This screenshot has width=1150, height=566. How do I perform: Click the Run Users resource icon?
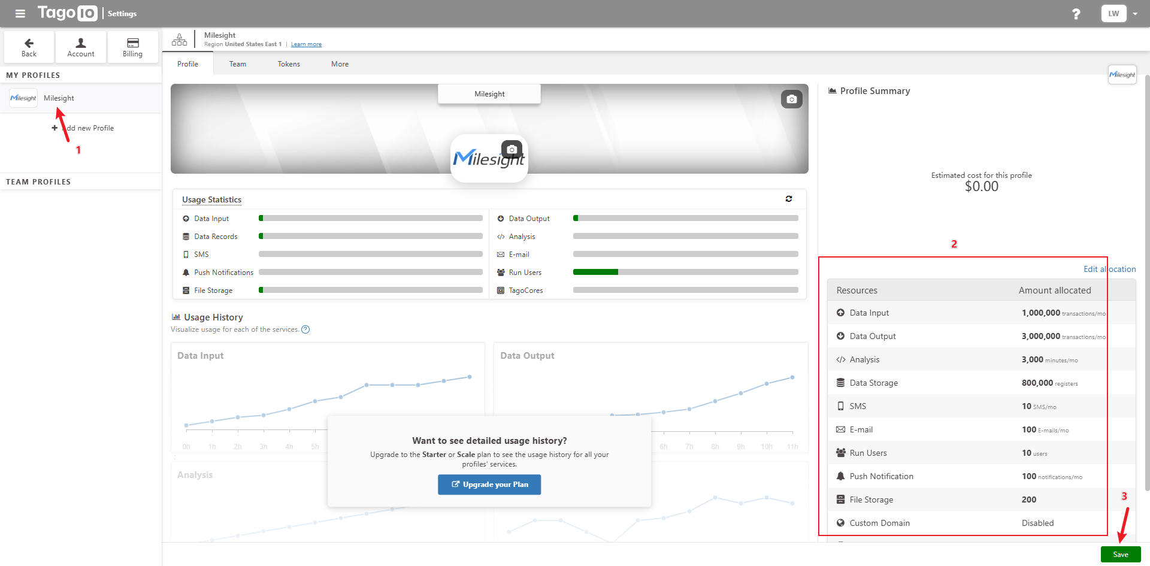[840, 453]
